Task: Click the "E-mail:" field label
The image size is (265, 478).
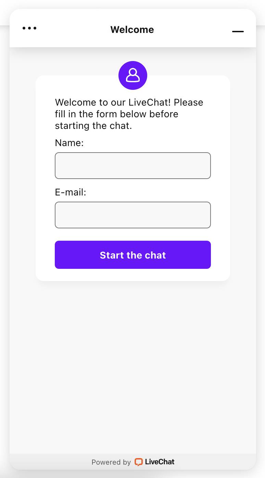Action: (71, 192)
